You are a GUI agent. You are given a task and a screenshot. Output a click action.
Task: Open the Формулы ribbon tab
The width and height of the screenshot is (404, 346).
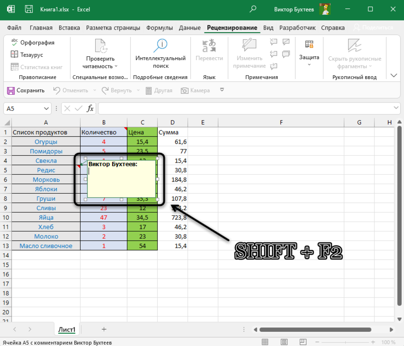pyautogui.click(x=160, y=28)
